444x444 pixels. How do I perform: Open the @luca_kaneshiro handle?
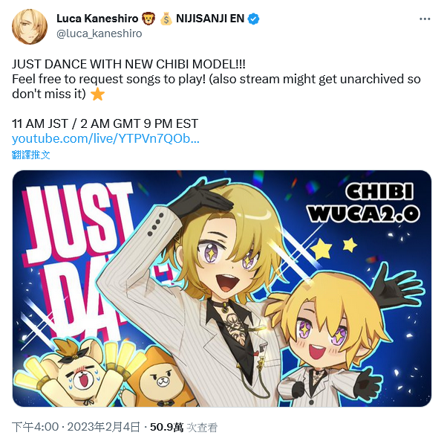tap(99, 33)
